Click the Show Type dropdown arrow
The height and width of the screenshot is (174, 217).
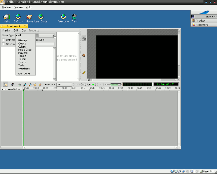(53, 35)
